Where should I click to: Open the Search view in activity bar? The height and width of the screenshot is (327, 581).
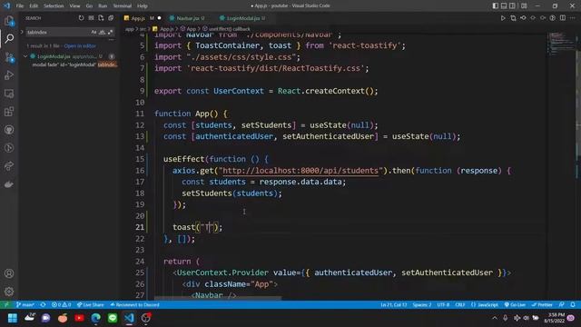[x=9, y=38]
